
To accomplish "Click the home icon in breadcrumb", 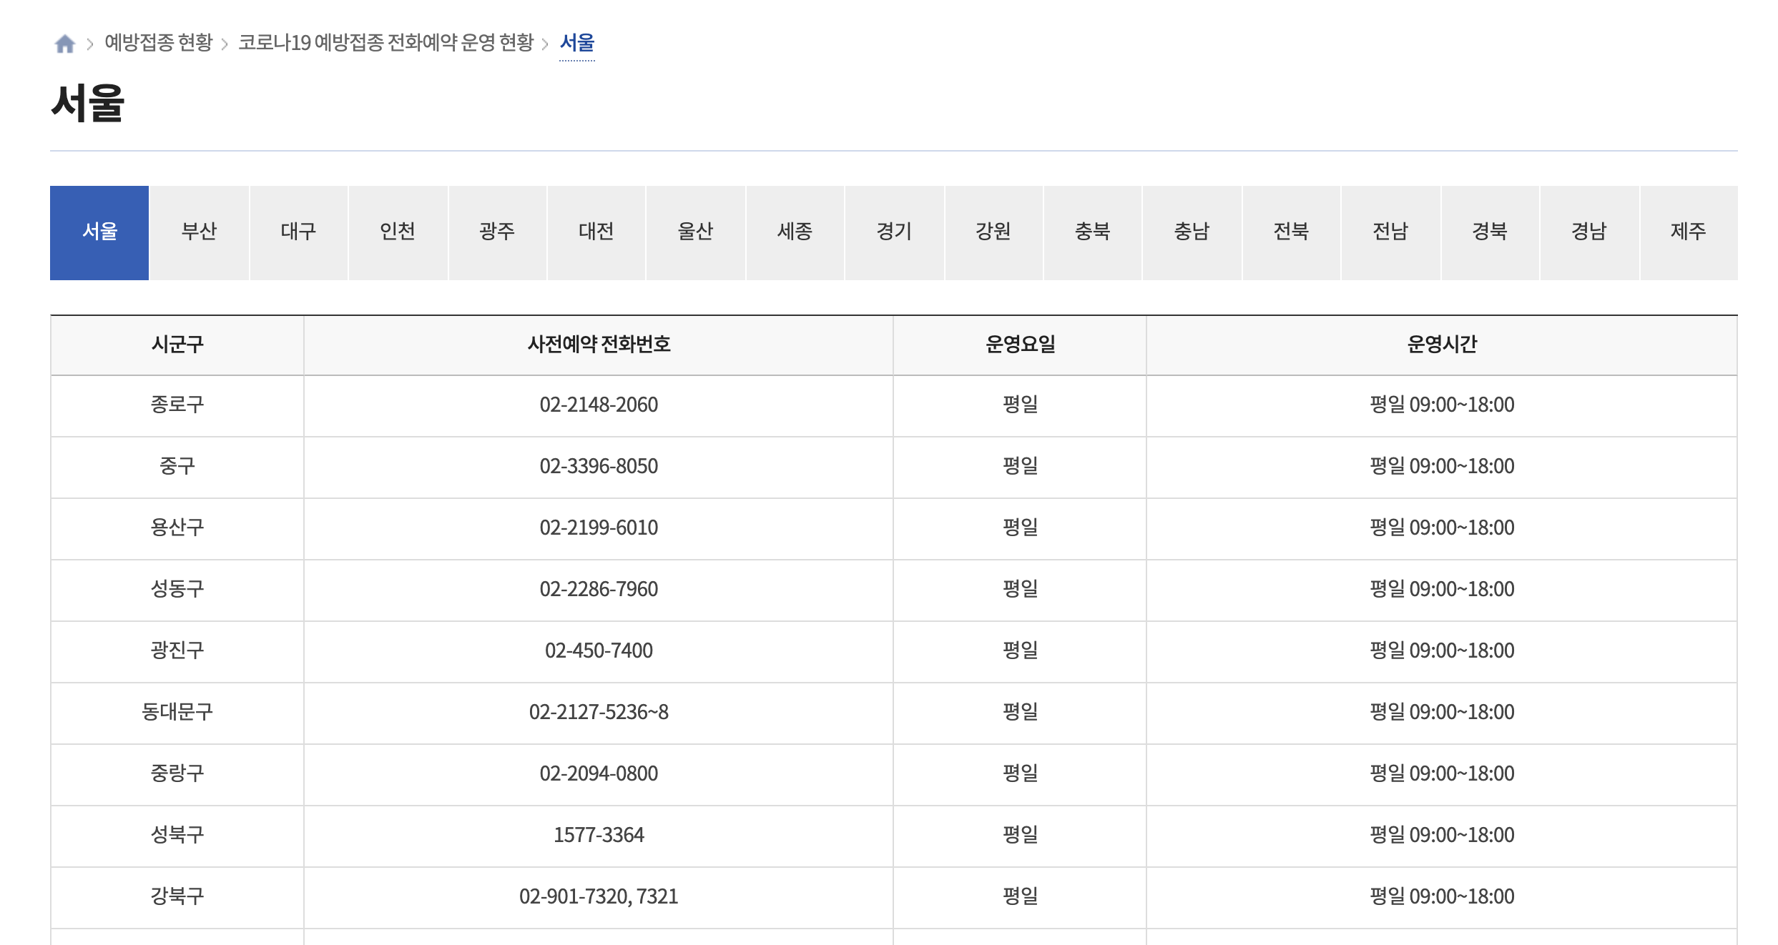I will (65, 44).
